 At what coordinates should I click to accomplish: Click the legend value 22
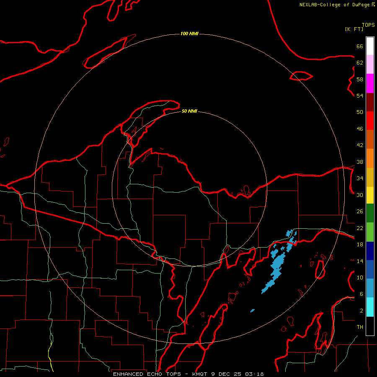click(360, 228)
